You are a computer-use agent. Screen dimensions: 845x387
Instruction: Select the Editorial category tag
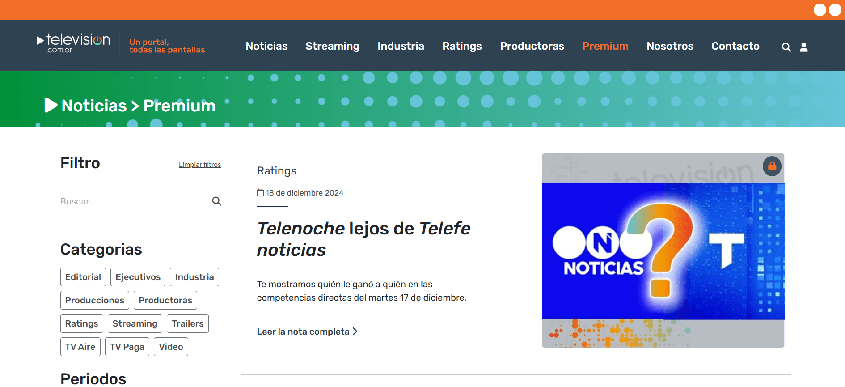(83, 277)
